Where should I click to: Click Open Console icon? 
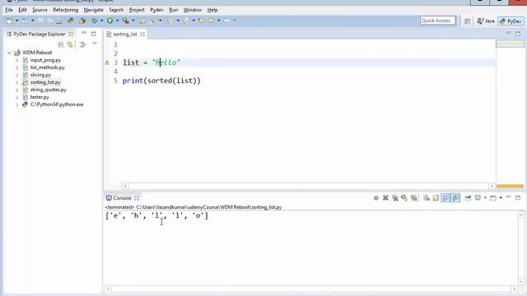(x=493, y=198)
